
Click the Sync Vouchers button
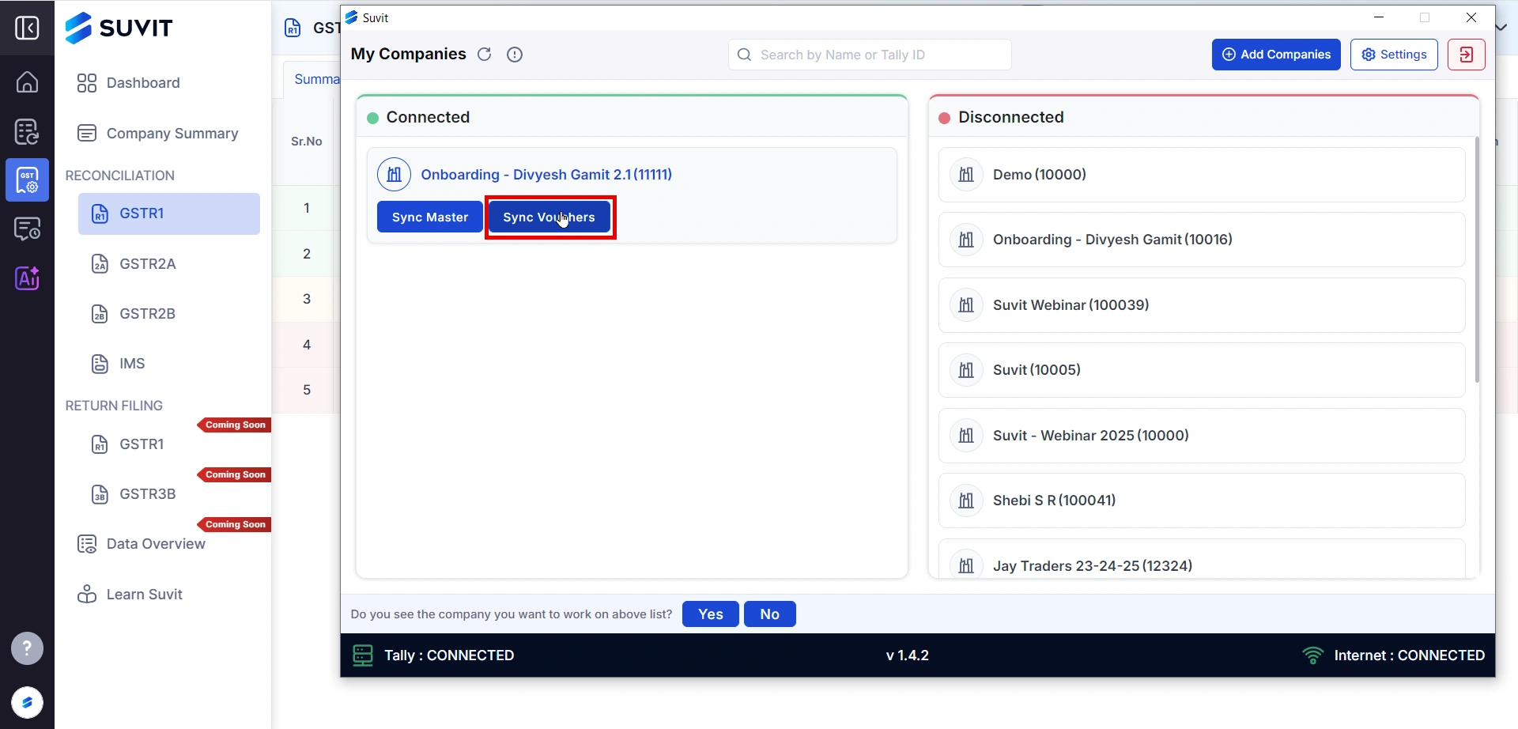tap(549, 217)
